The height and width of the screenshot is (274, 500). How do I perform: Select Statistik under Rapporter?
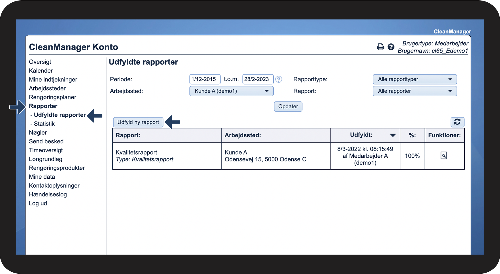coord(44,124)
